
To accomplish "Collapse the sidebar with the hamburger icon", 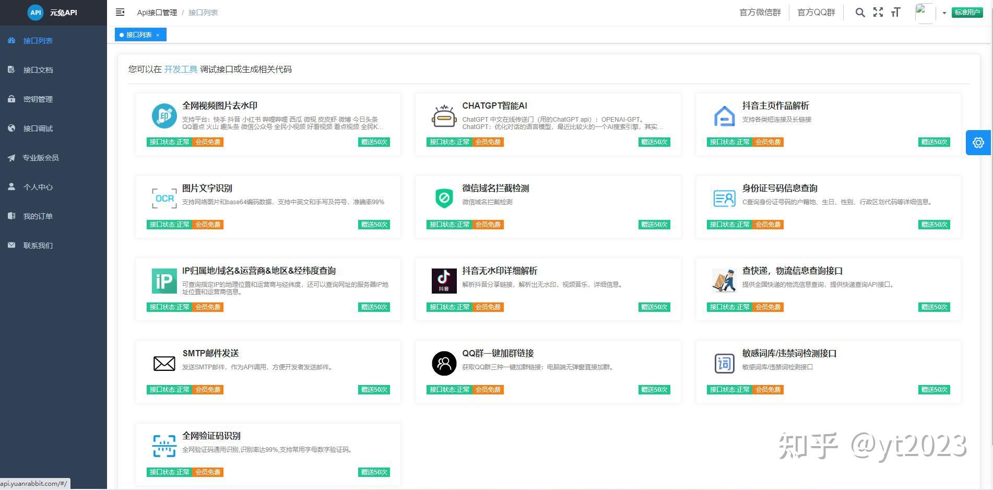I will (x=120, y=12).
